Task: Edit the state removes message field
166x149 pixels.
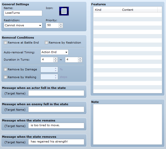Action: click(56, 142)
